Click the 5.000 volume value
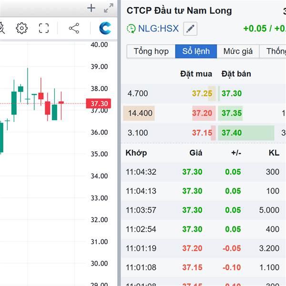286x286 pixels. point(269,210)
